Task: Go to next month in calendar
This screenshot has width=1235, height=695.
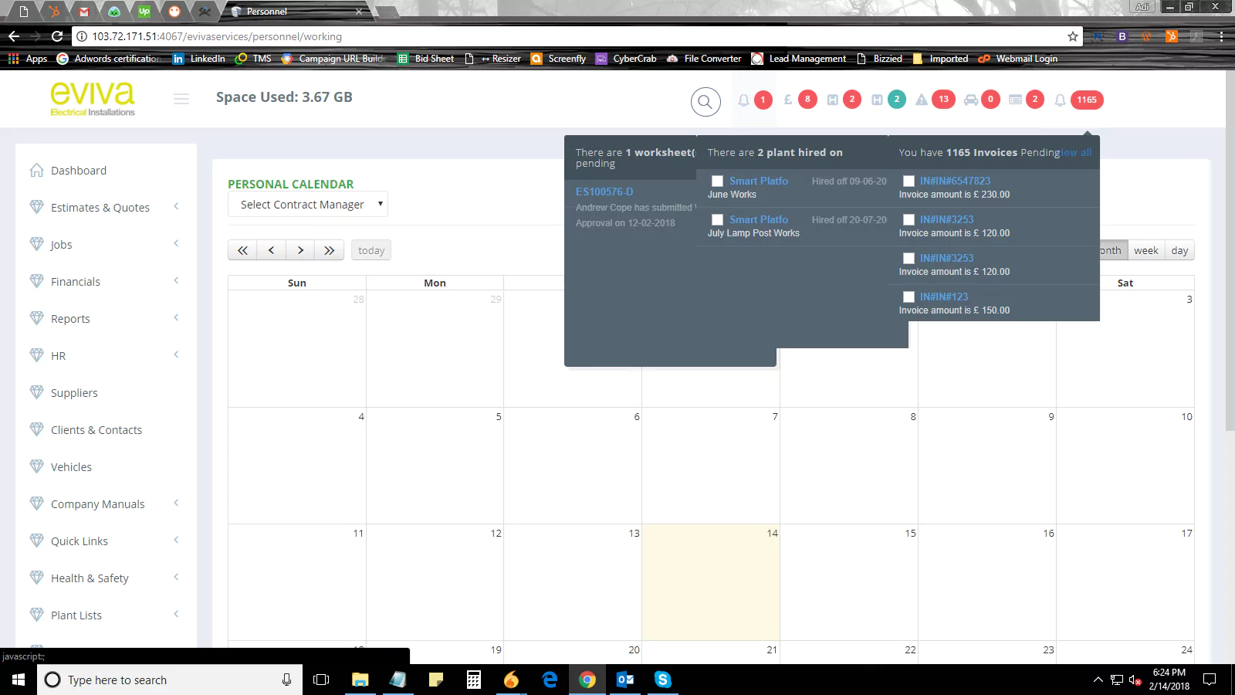Action: [x=300, y=250]
